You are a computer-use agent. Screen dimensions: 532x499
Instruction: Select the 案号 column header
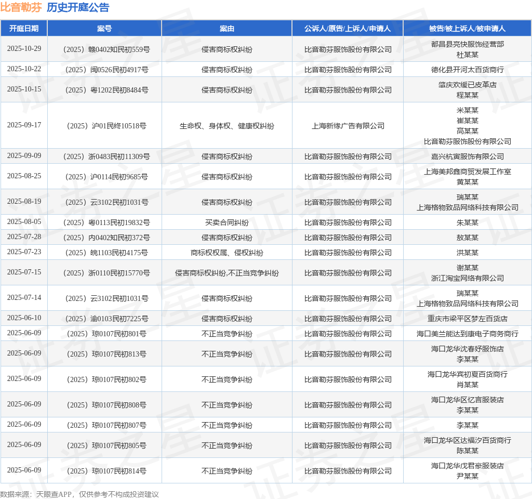(104, 29)
